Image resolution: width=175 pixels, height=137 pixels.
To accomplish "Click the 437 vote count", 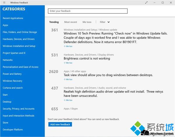I will pyautogui.click(x=55, y=88).
